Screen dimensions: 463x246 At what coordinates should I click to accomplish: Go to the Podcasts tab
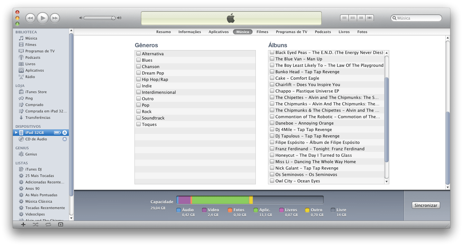(323, 32)
